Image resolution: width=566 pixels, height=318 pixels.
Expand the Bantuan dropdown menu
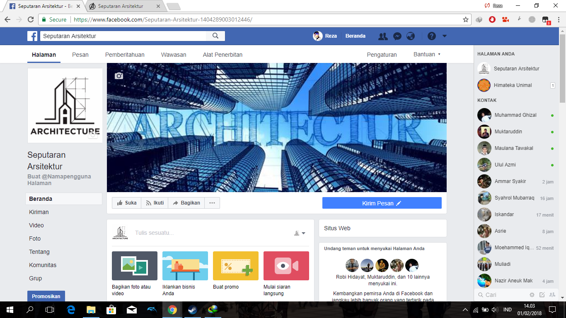(426, 54)
